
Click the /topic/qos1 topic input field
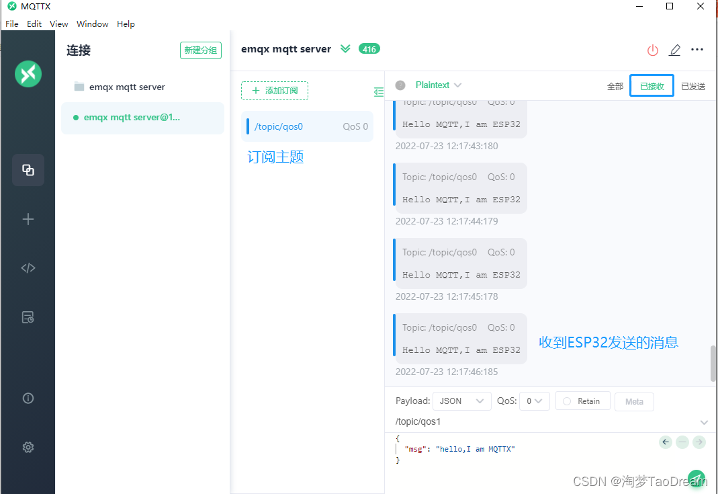[x=545, y=421]
